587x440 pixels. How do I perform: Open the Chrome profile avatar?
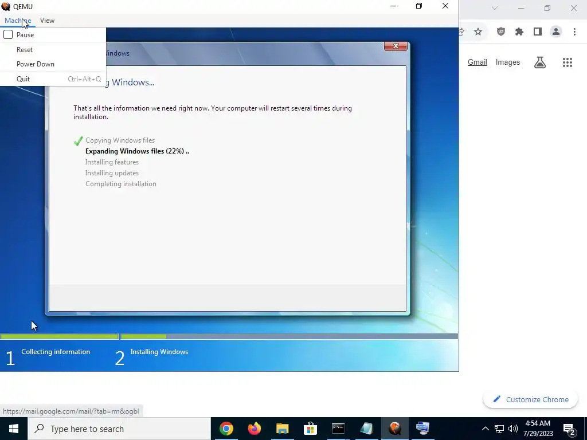556,32
